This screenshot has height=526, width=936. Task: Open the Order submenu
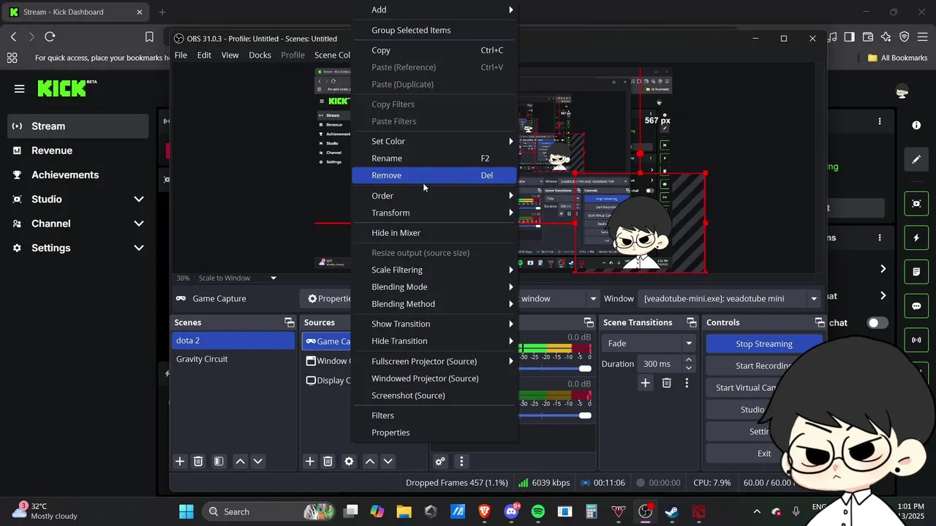click(x=434, y=196)
